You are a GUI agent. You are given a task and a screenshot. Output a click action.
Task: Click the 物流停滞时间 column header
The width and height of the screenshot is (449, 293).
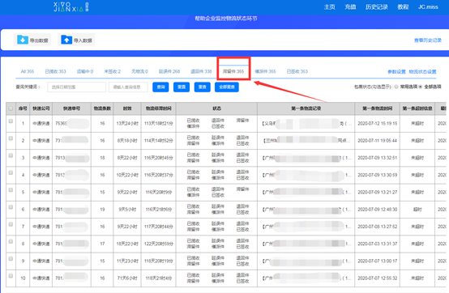coord(158,108)
